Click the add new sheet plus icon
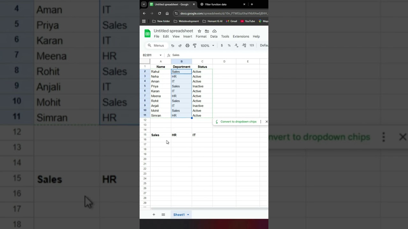This screenshot has width=408, height=229. pos(154,215)
